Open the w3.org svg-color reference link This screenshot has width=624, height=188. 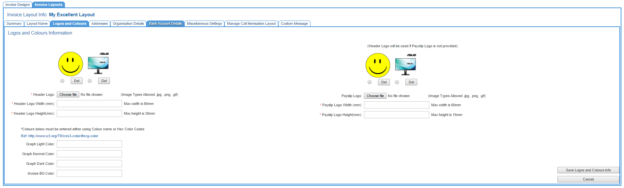pyautogui.click(x=63, y=136)
